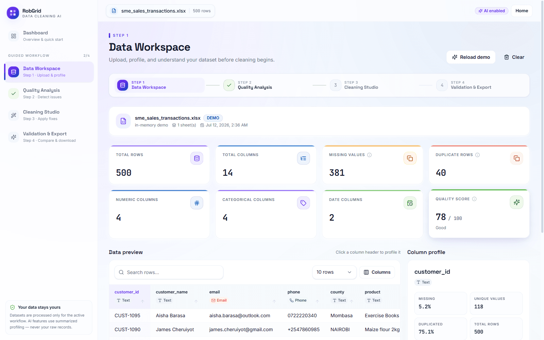Open Validation & Export sidebar step
The height and width of the screenshot is (340, 544).
[x=49, y=137]
